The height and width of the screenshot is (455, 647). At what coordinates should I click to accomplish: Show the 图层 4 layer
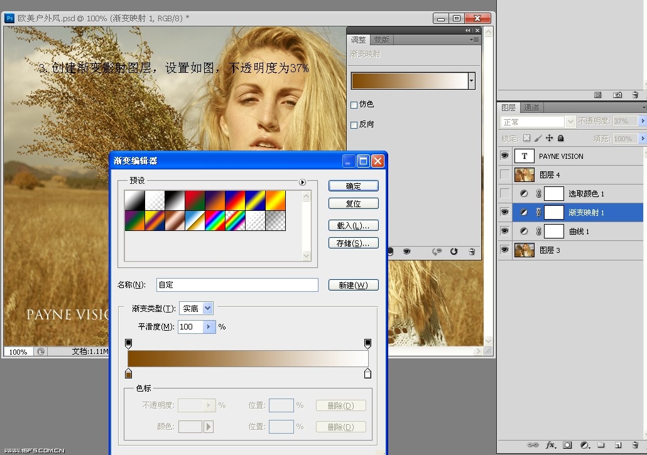(x=504, y=174)
